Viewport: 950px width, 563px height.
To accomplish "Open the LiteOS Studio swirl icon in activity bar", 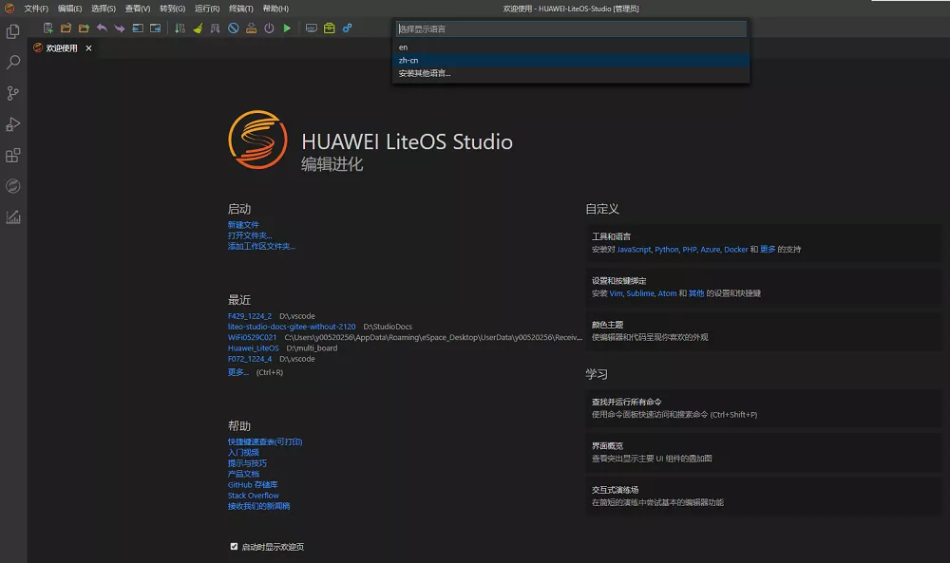I will point(12,186).
